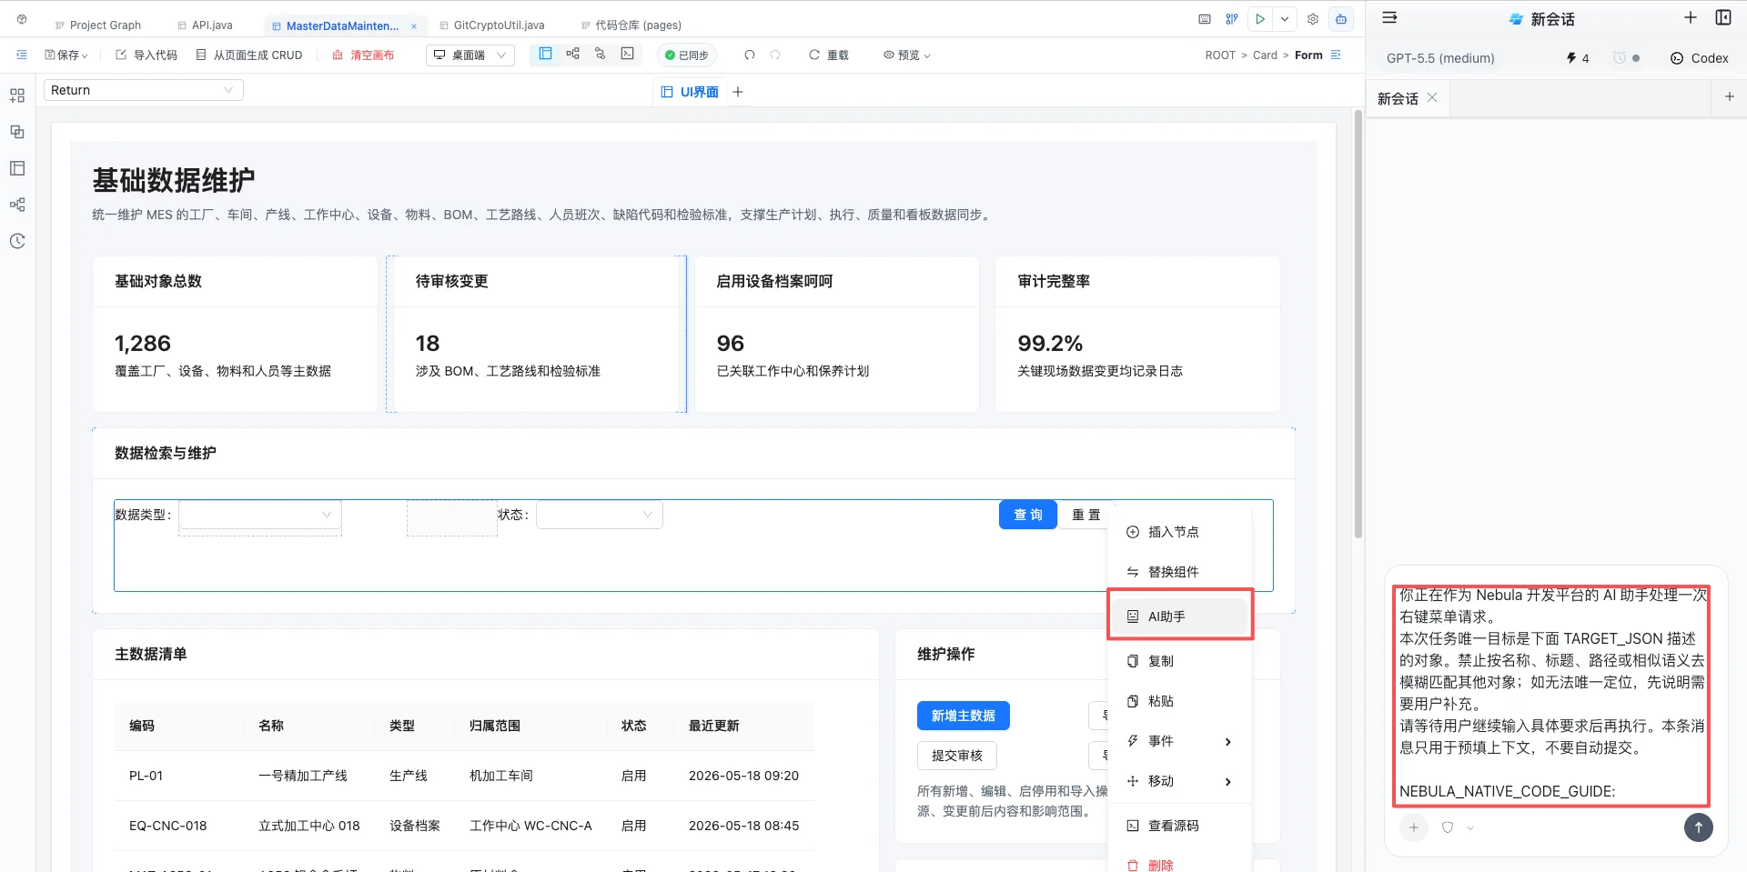Open the layers stack icon in left sidebar

(x=17, y=132)
